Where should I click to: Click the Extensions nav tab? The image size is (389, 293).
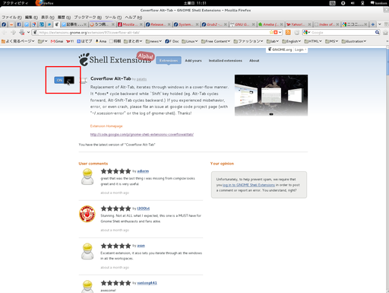[169, 60]
